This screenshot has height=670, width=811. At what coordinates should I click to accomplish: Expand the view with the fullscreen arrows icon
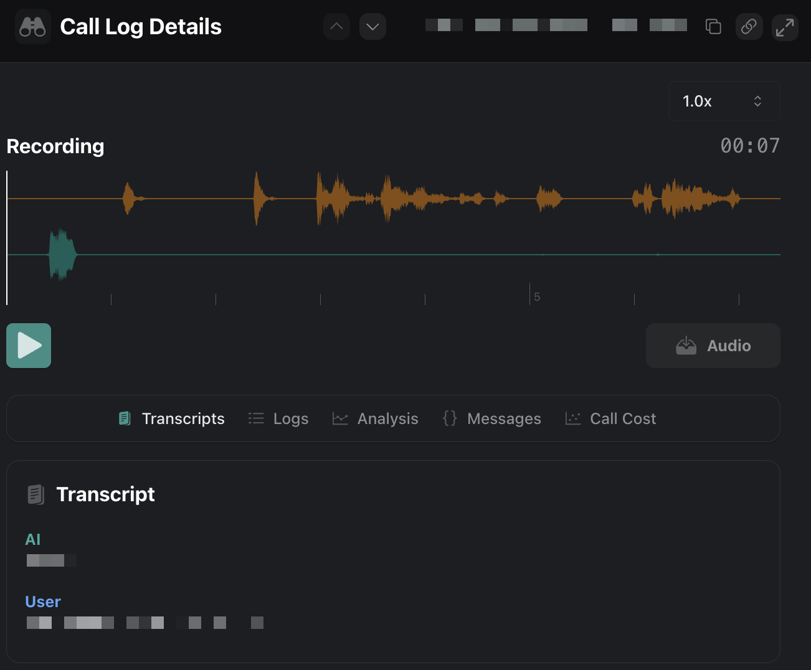[x=785, y=27]
